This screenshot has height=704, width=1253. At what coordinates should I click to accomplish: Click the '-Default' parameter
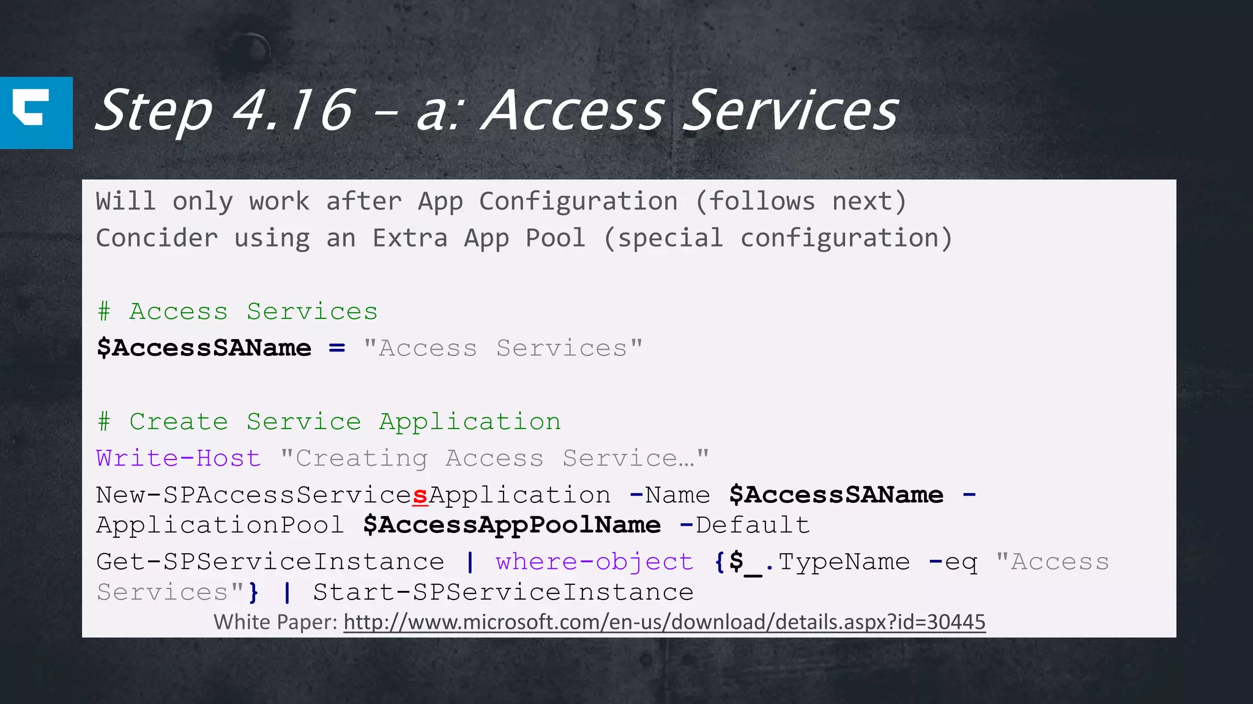tap(745, 526)
